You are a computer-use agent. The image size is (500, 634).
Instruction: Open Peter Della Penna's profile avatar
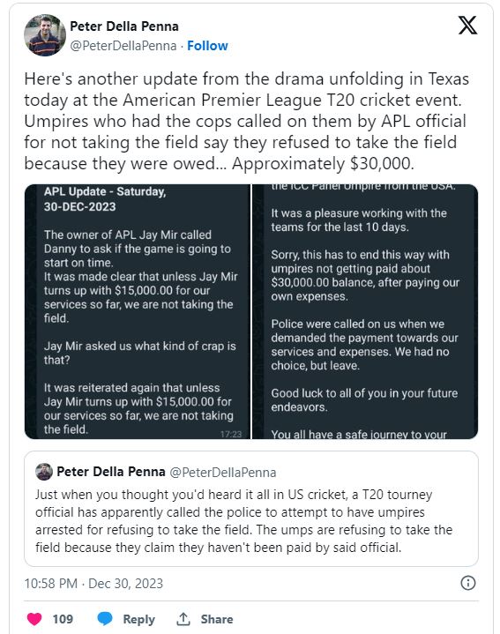[x=45, y=35]
